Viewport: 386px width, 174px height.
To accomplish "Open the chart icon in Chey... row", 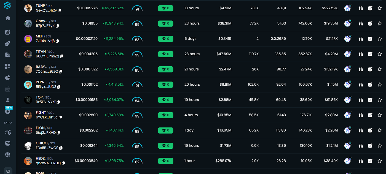I will (x=370, y=23).
